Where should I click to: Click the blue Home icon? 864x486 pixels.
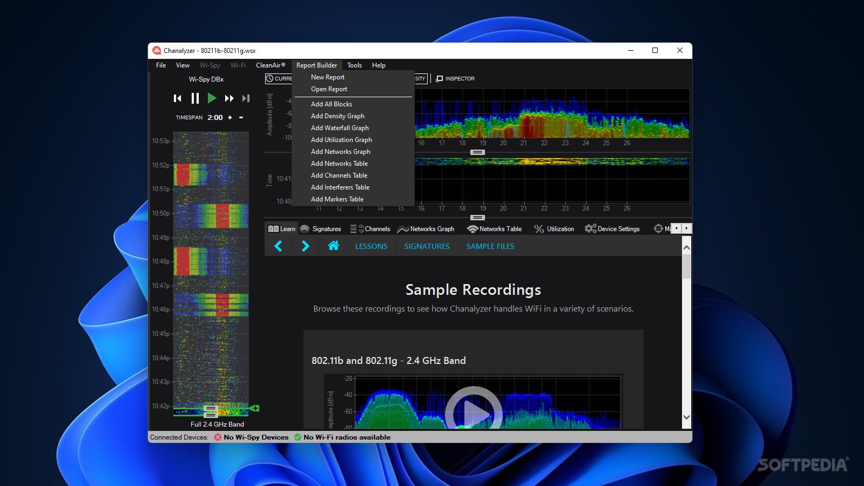(x=333, y=246)
